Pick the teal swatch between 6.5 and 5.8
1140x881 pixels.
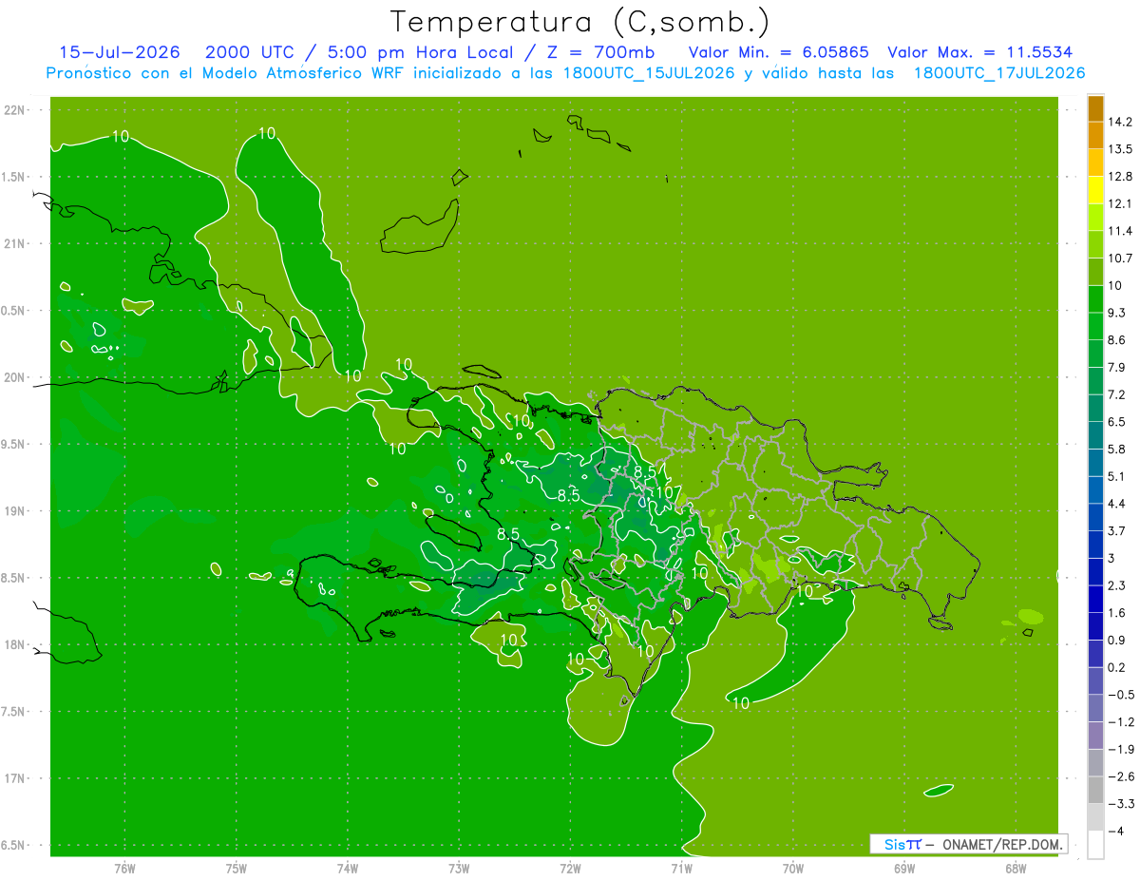[x=1095, y=436]
